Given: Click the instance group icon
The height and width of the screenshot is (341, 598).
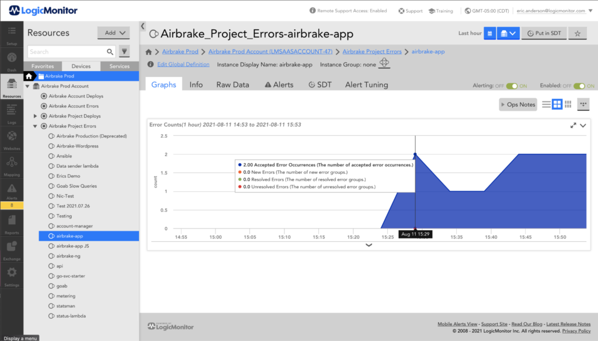Looking at the screenshot, I should point(384,63).
